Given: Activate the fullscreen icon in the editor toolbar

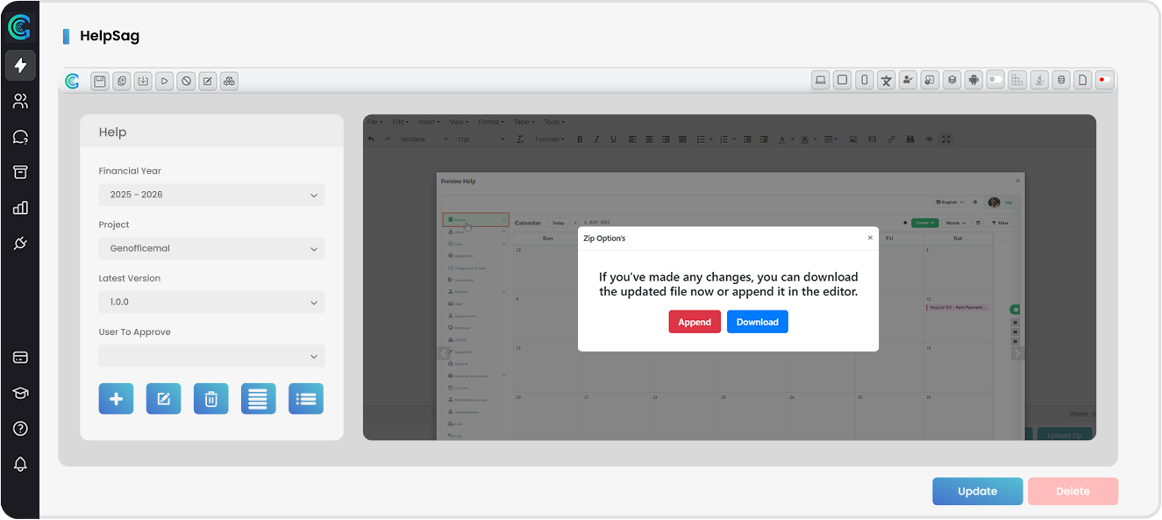Looking at the screenshot, I should pos(945,139).
